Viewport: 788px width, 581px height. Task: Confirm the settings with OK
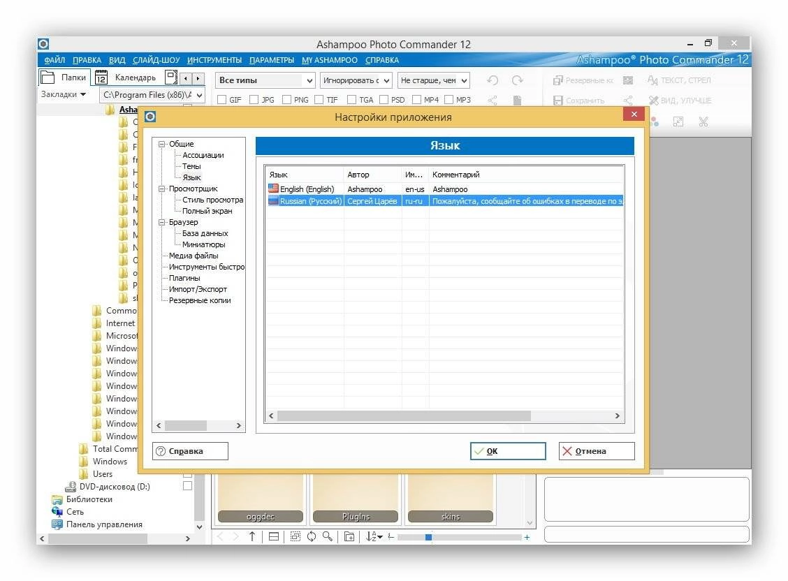pos(508,451)
